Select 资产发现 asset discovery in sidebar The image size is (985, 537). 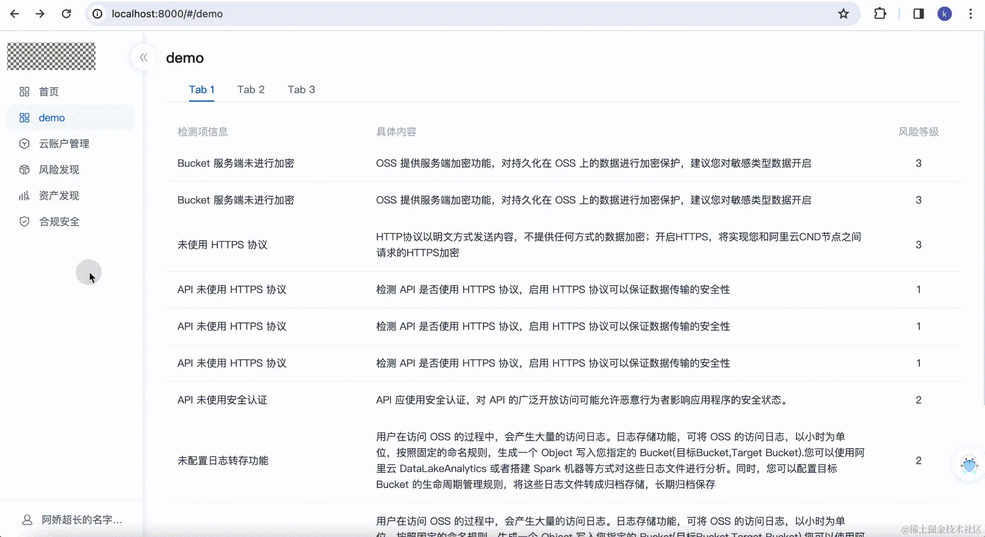[59, 195]
